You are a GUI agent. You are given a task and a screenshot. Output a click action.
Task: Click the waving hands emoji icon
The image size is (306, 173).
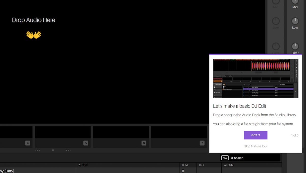(34, 35)
